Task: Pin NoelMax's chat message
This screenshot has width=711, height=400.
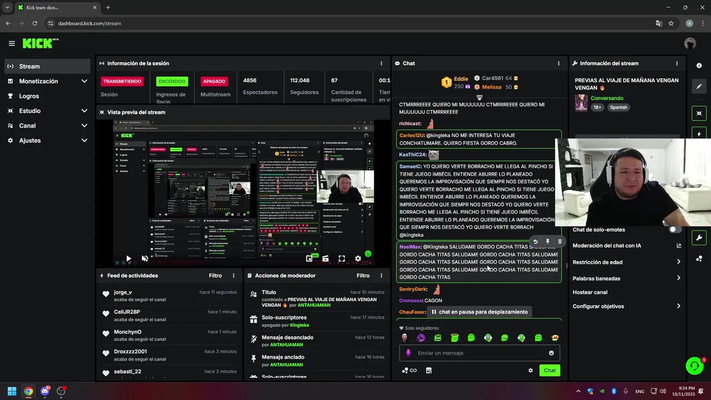Action: click(x=547, y=242)
